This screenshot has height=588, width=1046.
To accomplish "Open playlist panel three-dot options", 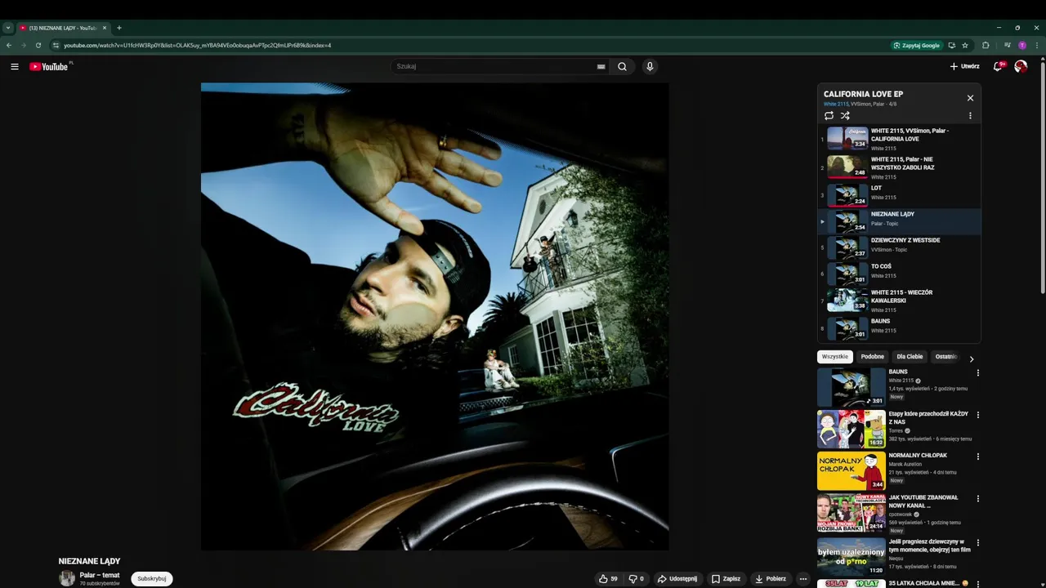I will pyautogui.click(x=970, y=116).
